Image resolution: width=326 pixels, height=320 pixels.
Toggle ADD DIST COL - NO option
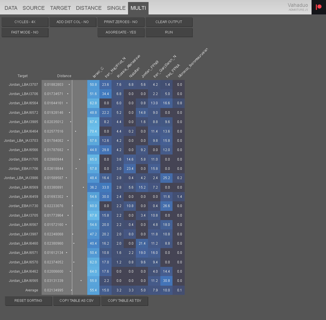coord(73,22)
